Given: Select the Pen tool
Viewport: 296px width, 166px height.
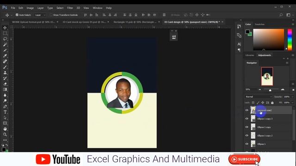Looking at the screenshot, I should pyautogui.click(x=5, y=107).
